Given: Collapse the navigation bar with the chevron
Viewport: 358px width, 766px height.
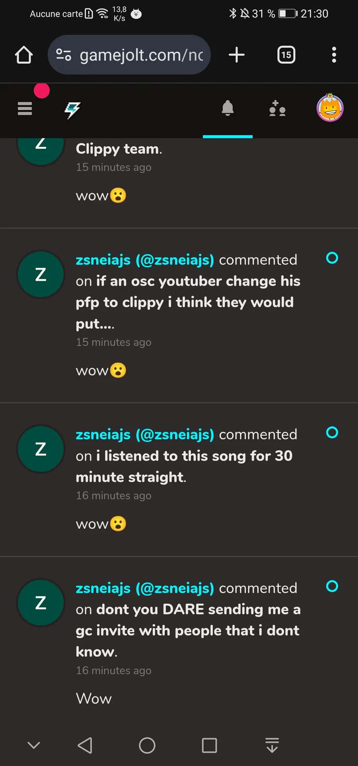Looking at the screenshot, I should click(x=34, y=745).
